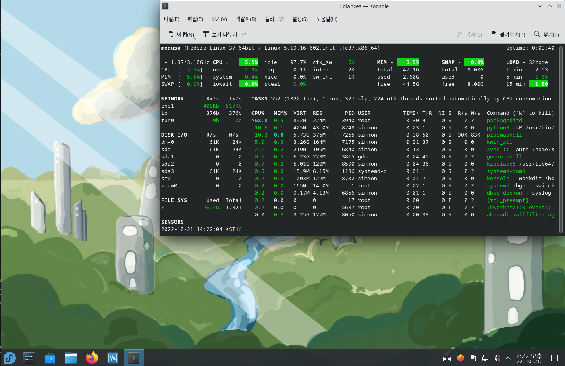Click the SENSORS section heading
Image resolution: width=565 pixels, height=366 pixels.
point(172,222)
